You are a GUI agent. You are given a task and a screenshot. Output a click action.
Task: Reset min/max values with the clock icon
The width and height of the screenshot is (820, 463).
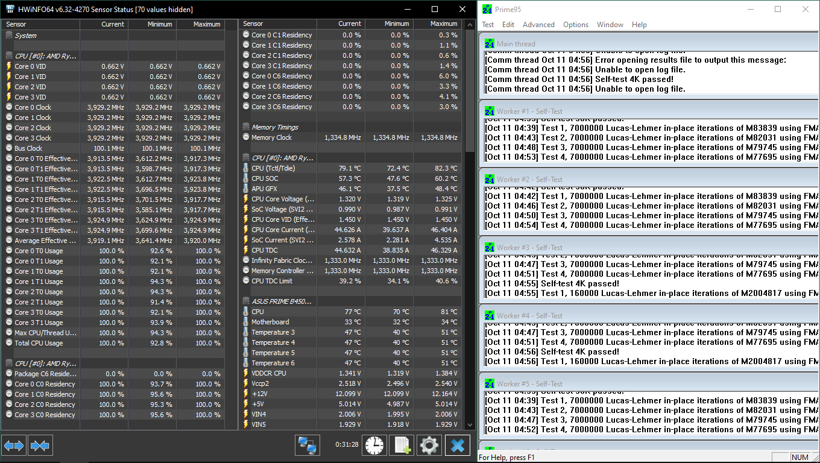click(374, 446)
